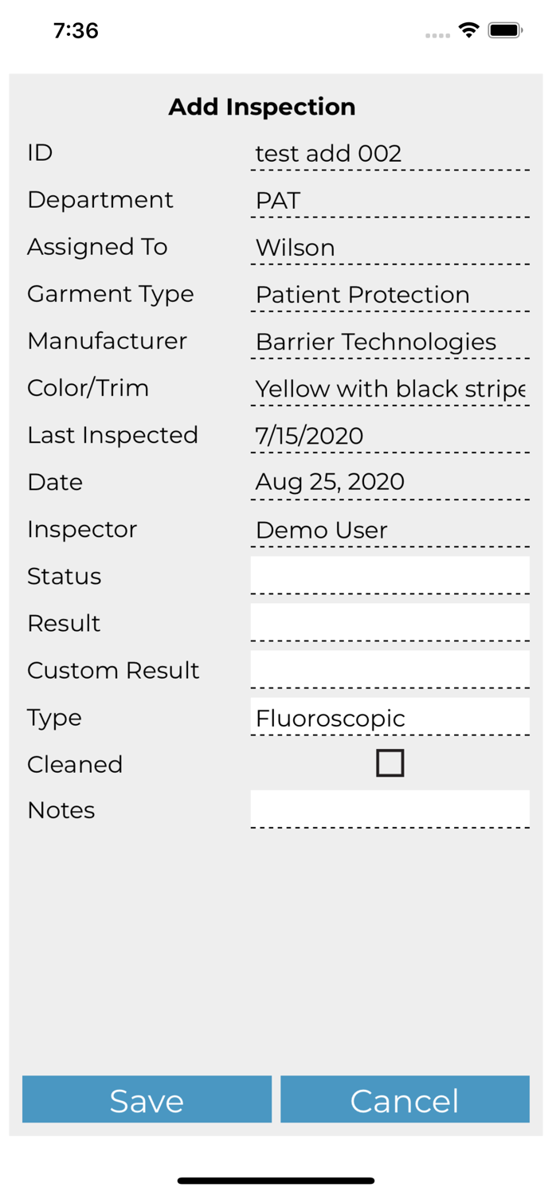The height and width of the screenshot is (1195, 552).
Task: Check the Cleaned checkbox
Action: pyautogui.click(x=390, y=763)
